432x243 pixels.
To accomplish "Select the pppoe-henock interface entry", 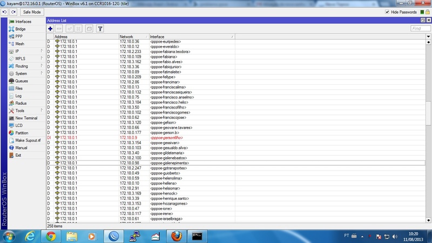I will (x=164, y=193).
